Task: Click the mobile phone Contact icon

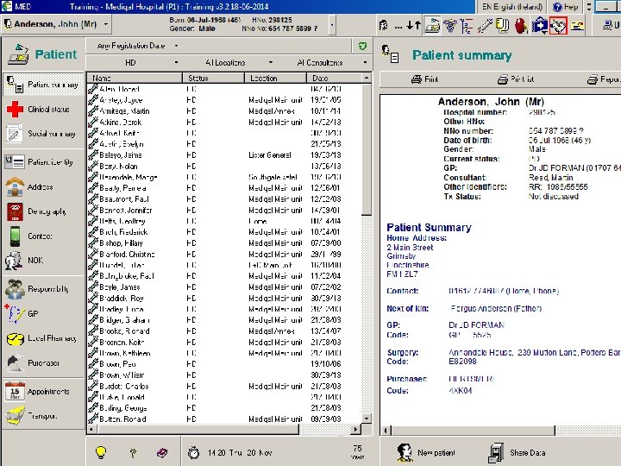Action: point(15,236)
